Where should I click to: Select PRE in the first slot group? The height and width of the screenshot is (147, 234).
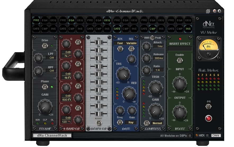(x=36, y=20)
